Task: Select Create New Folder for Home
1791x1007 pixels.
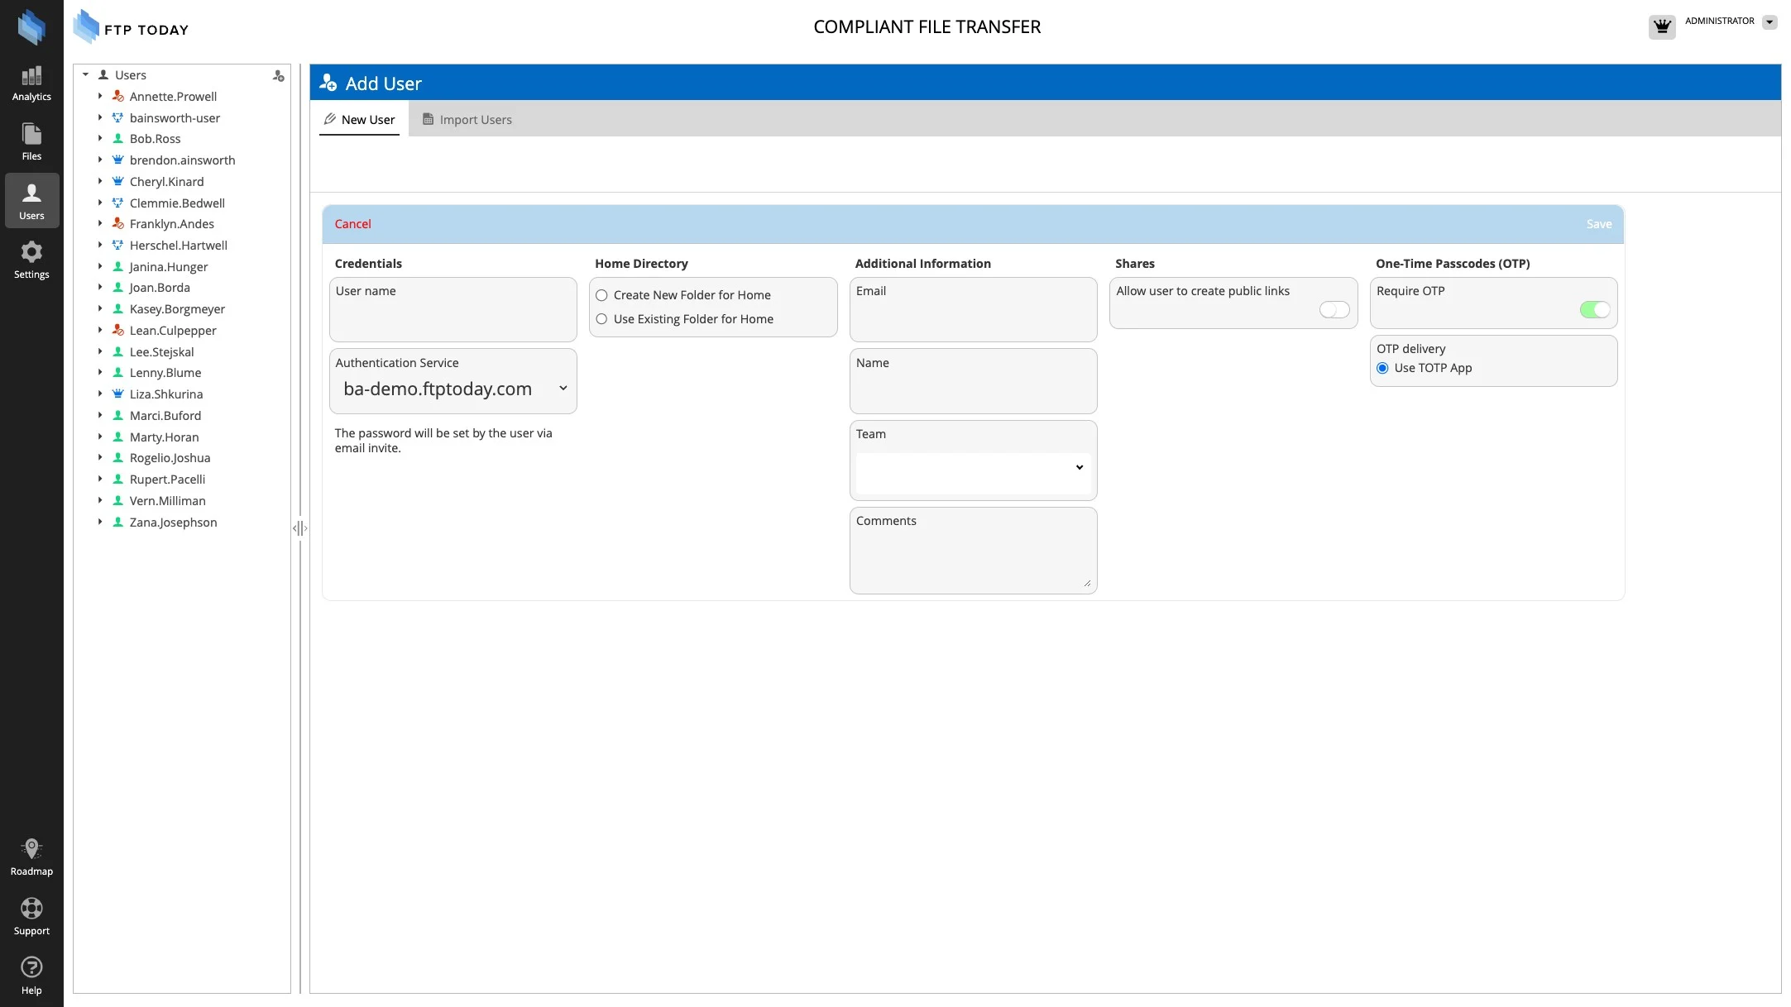Action: pos(602,295)
